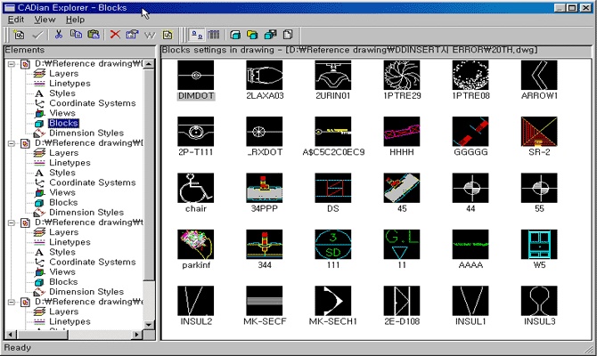
Task: Collapse the third drawing node in the tree
Action: (x=12, y=222)
